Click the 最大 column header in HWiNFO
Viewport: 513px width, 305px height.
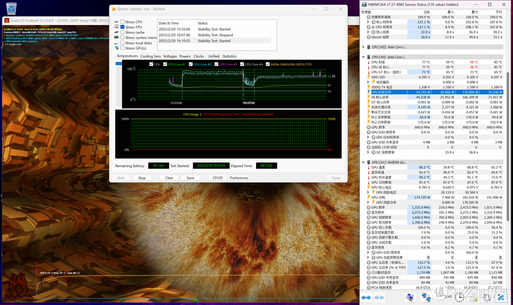(475, 12)
